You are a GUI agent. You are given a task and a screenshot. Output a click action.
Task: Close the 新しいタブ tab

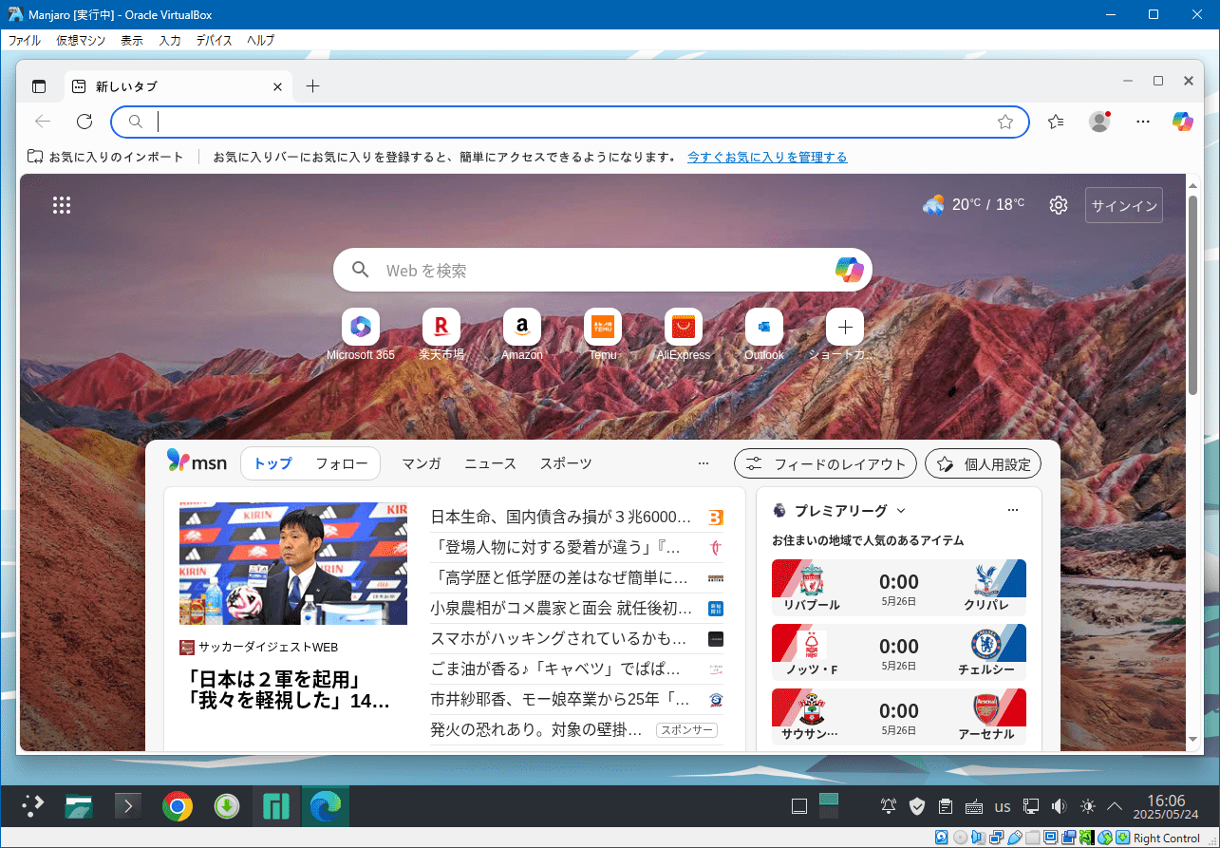click(x=277, y=86)
